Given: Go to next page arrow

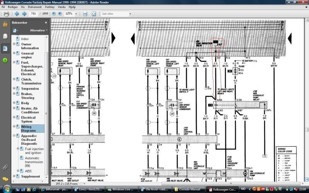Looking at the screenshot, I should click(x=24, y=14).
